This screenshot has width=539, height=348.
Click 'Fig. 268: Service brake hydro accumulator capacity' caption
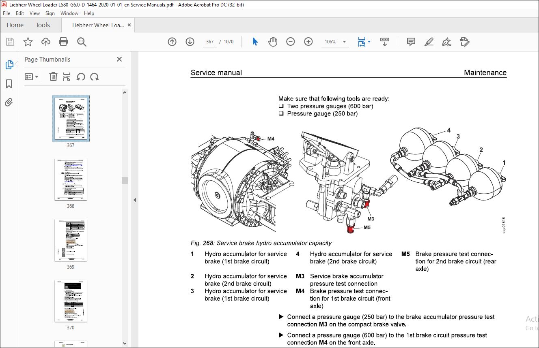point(261,243)
